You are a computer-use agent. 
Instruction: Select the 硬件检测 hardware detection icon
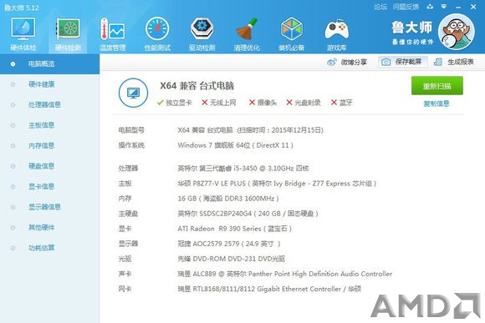(x=68, y=34)
